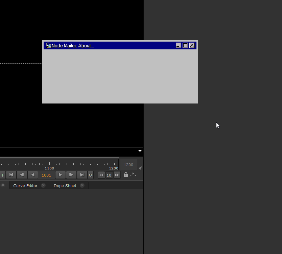Play the timeline backward

tap(33, 175)
